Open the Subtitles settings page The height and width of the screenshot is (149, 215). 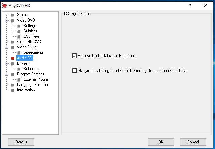tap(30, 31)
